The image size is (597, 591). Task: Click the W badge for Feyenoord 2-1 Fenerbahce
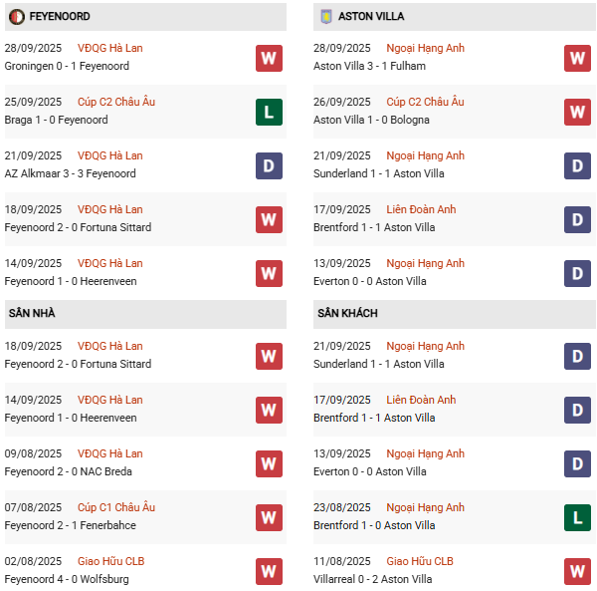(x=269, y=517)
